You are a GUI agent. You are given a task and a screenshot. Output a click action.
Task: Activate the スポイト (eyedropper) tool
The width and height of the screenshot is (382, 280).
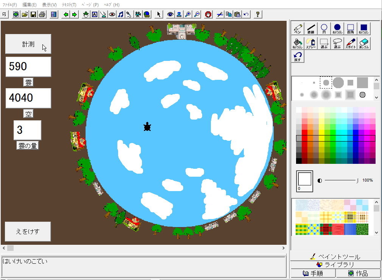point(350,44)
